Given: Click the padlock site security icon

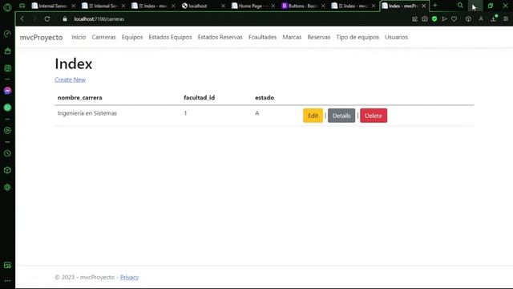Looking at the screenshot, I should pos(65,19).
